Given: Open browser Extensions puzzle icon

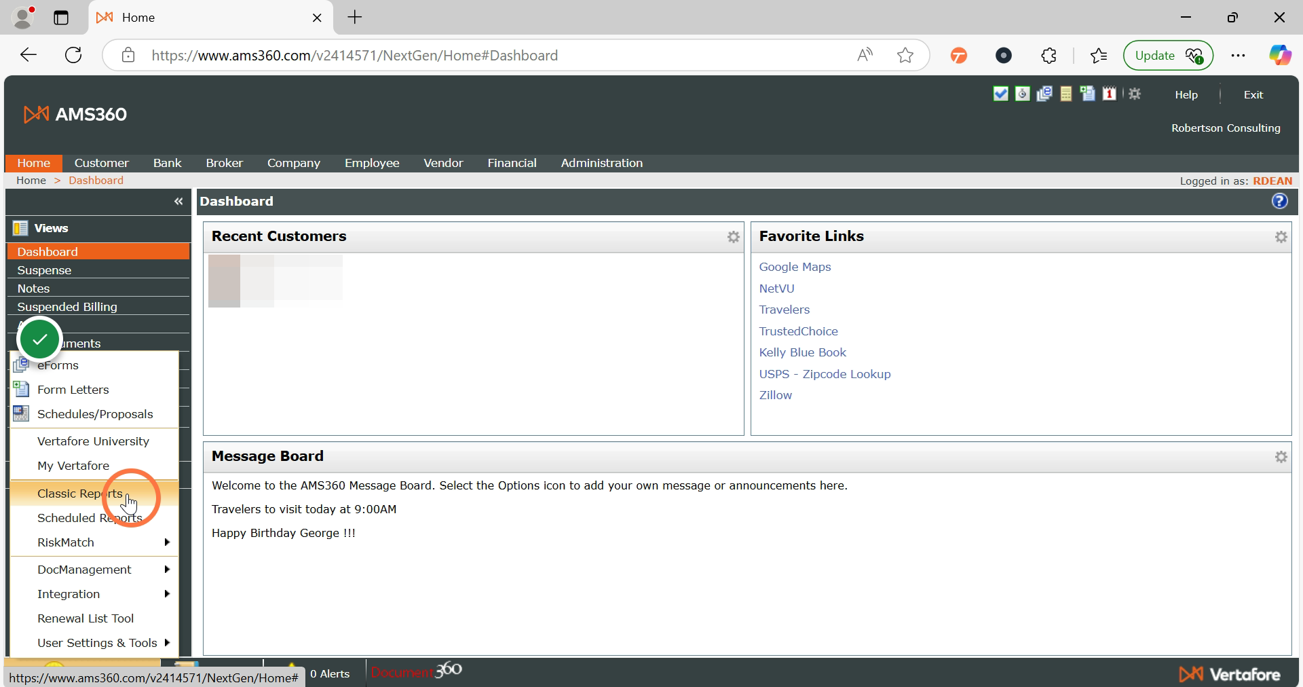Looking at the screenshot, I should tap(1049, 55).
